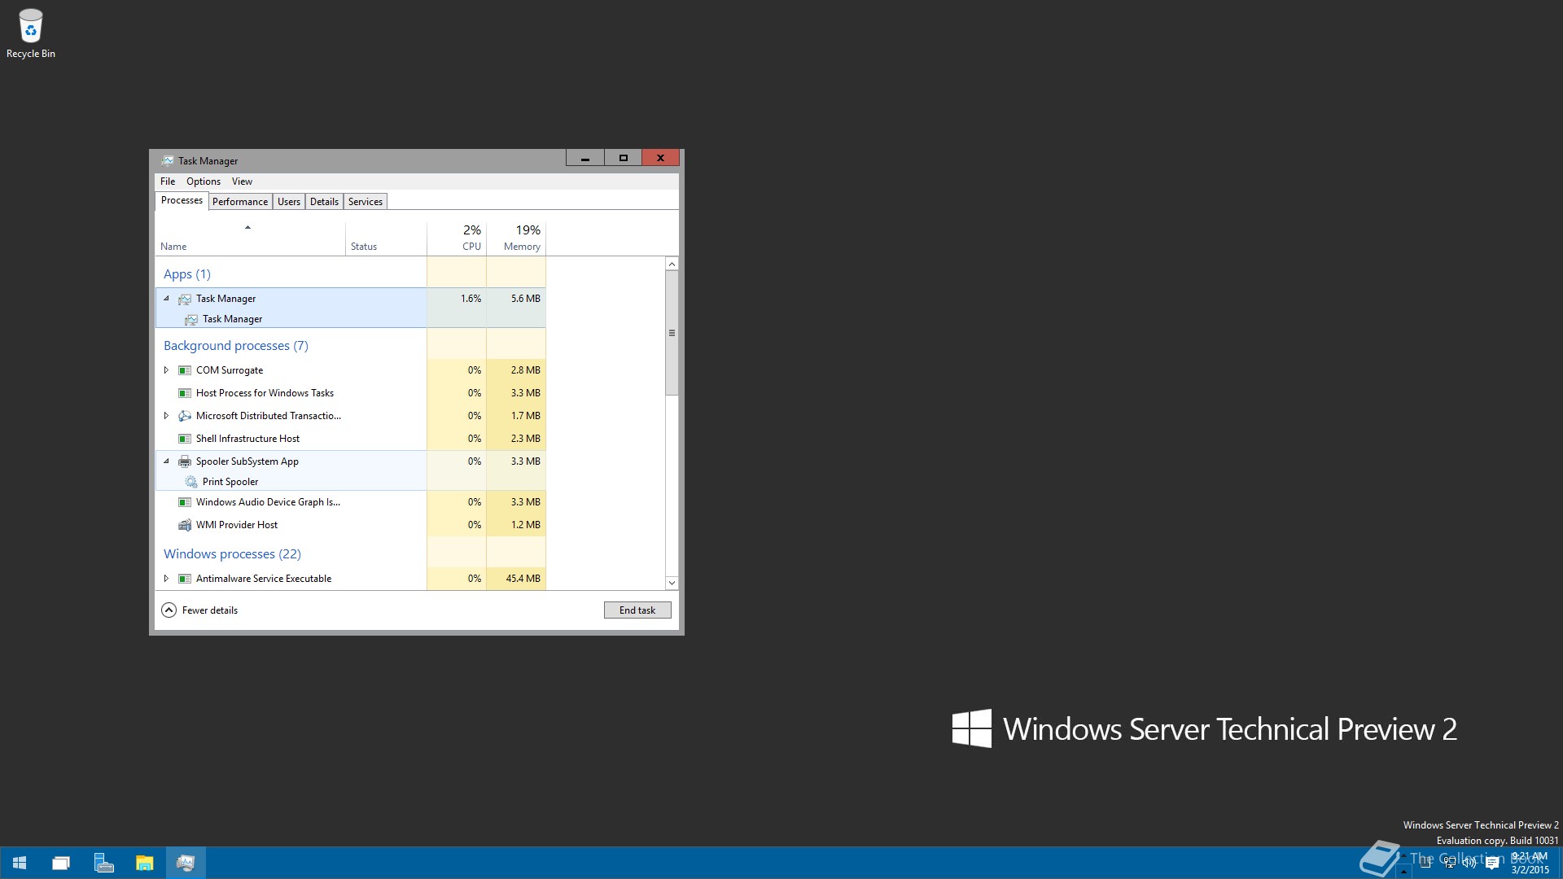Click the Windows Audio Device Graph icon

coord(185,502)
